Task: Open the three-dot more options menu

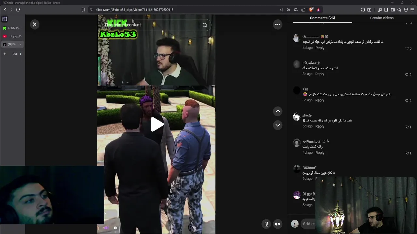Action: click(x=278, y=24)
